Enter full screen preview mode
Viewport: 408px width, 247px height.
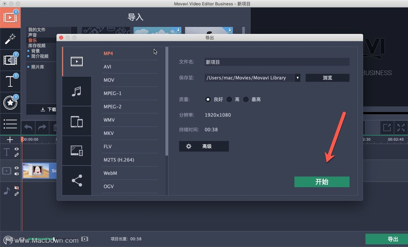point(401,128)
